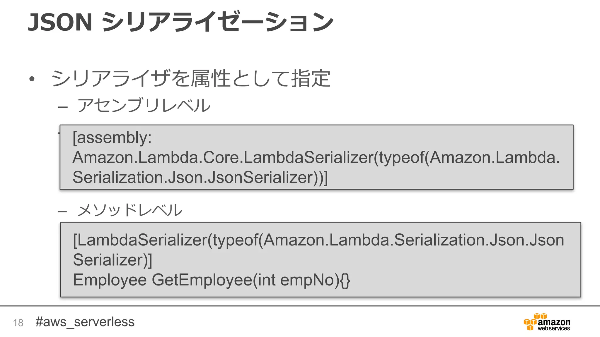Select the 'Serializer)]' code line

click(x=112, y=260)
